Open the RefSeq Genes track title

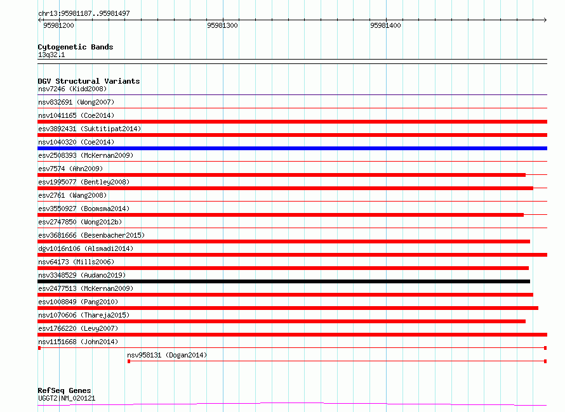[64, 390]
